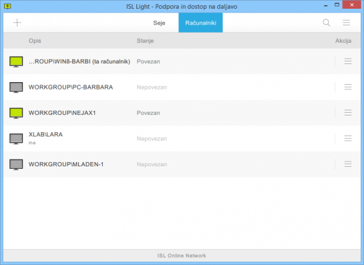Select the text WORKGROUP\NEJAX1

(x=62, y=113)
